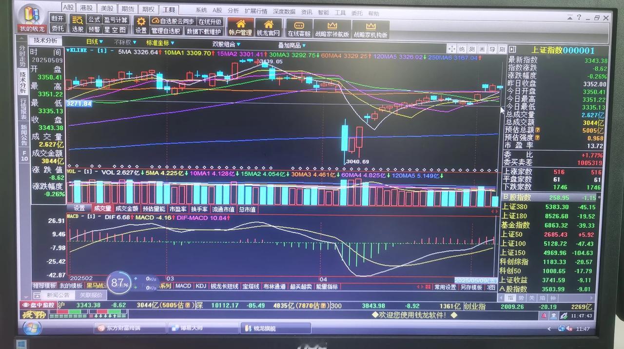Open 帐户管理 account management

[240, 28]
